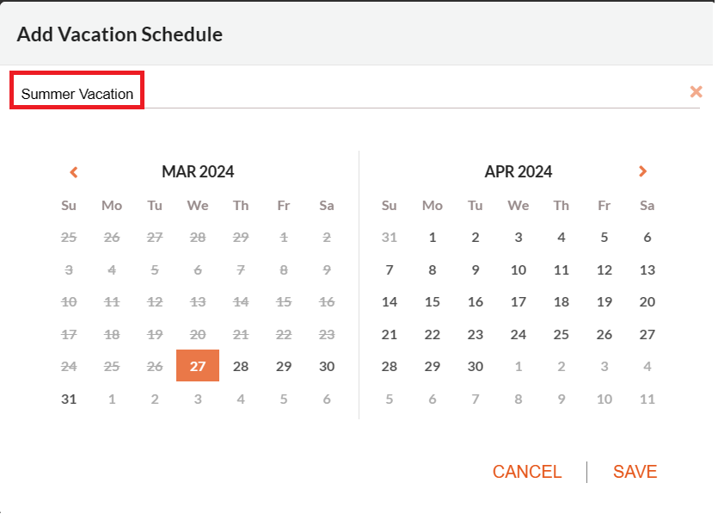
Task: Select April 30 as end date
Action: pyautogui.click(x=476, y=367)
